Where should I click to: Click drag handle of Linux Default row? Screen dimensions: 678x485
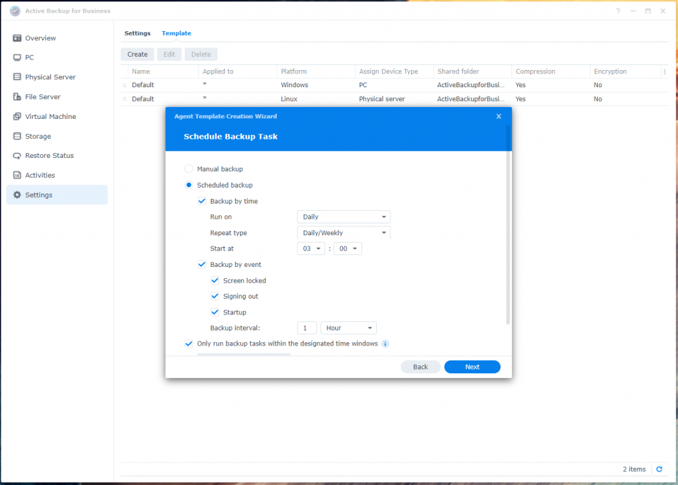coord(124,99)
